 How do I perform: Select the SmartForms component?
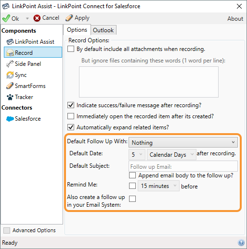[26, 86]
